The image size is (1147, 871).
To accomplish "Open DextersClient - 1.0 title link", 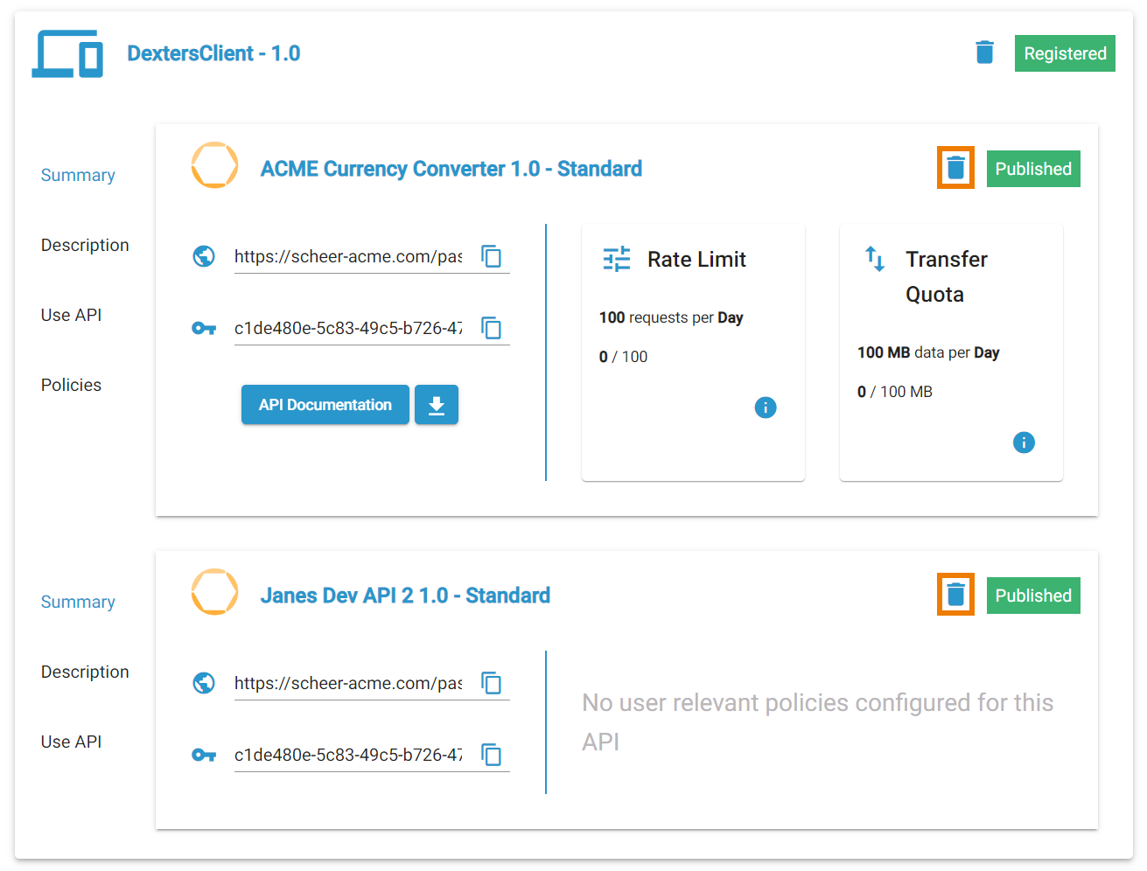I will click(x=213, y=53).
